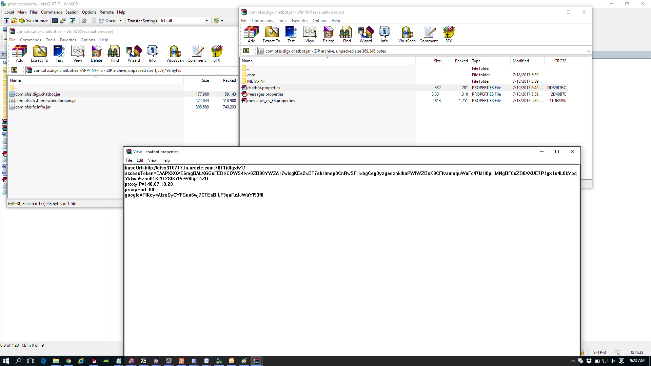The width and height of the screenshot is (651, 366).
Task: Open File Explorer from the taskbar
Action: (56, 361)
